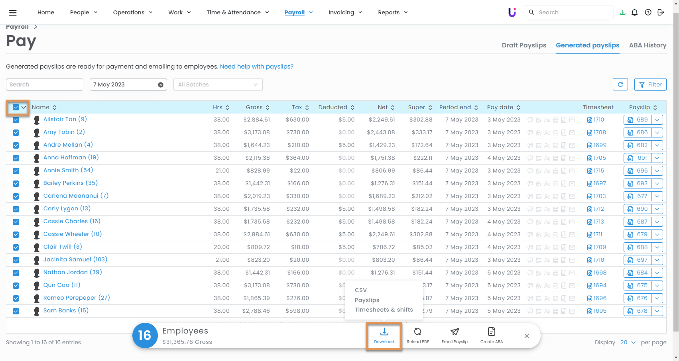Image resolution: width=679 pixels, height=361 pixels.
Task: Expand the payslip 689 dropdown arrow
Action: coord(657,120)
